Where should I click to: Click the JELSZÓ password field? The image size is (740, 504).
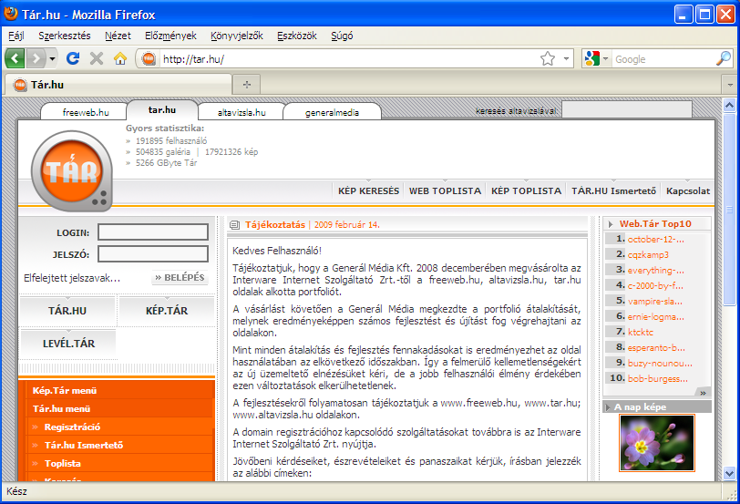[152, 253]
